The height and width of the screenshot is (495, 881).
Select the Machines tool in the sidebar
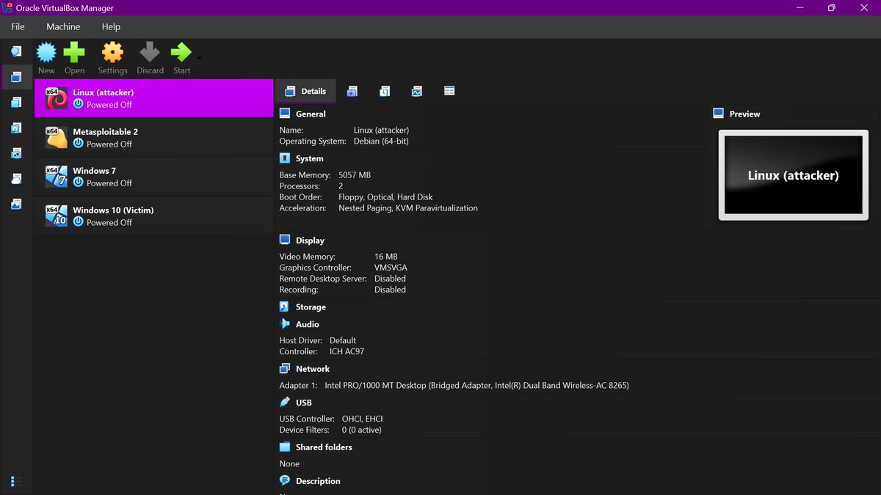pyautogui.click(x=16, y=77)
